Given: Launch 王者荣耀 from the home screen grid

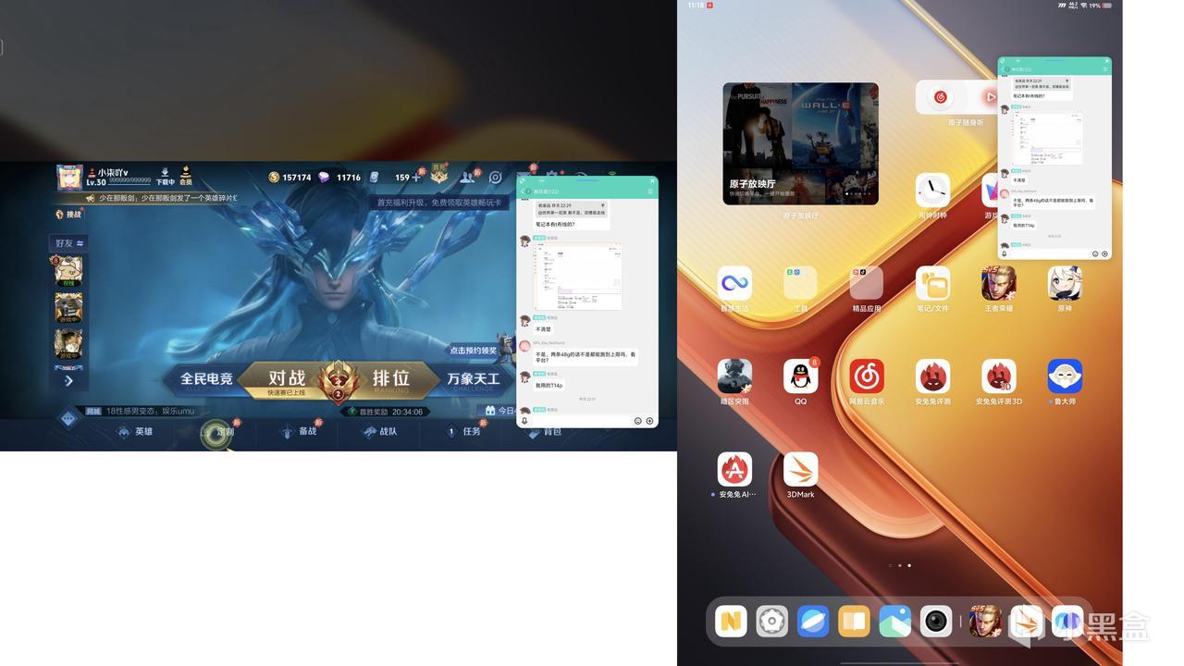Looking at the screenshot, I should [x=999, y=283].
